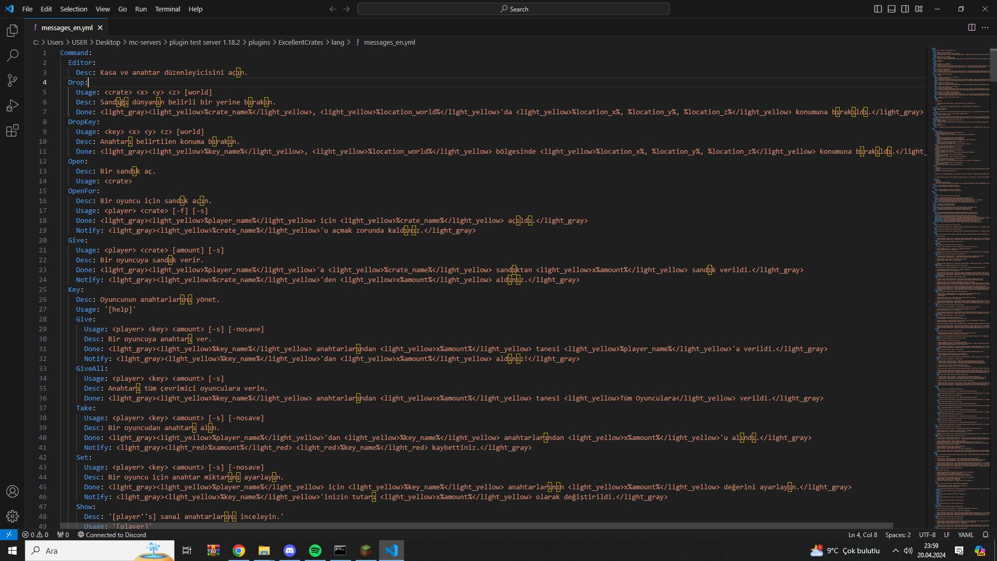Go back with the navigation arrow
997x561 pixels.
(x=333, y=9)
